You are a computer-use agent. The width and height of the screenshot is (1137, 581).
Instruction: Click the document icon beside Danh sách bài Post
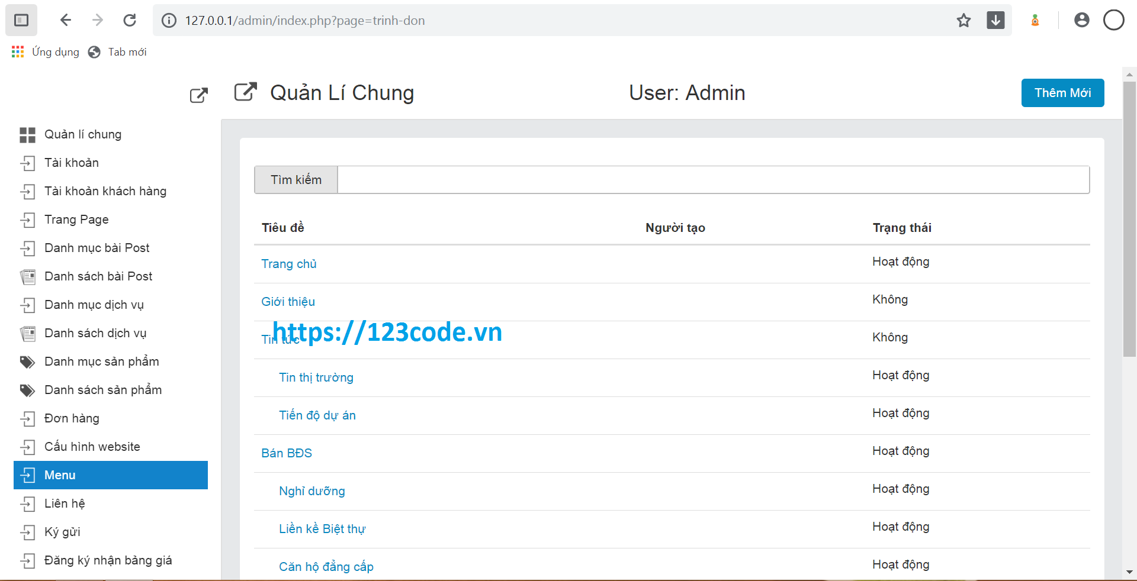click(27, 276)
